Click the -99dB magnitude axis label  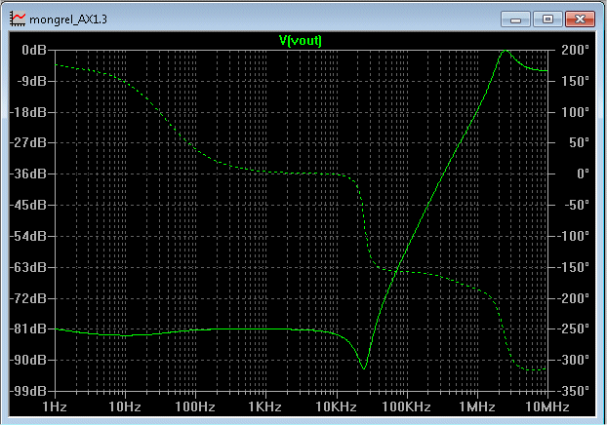tap(28, 391)
